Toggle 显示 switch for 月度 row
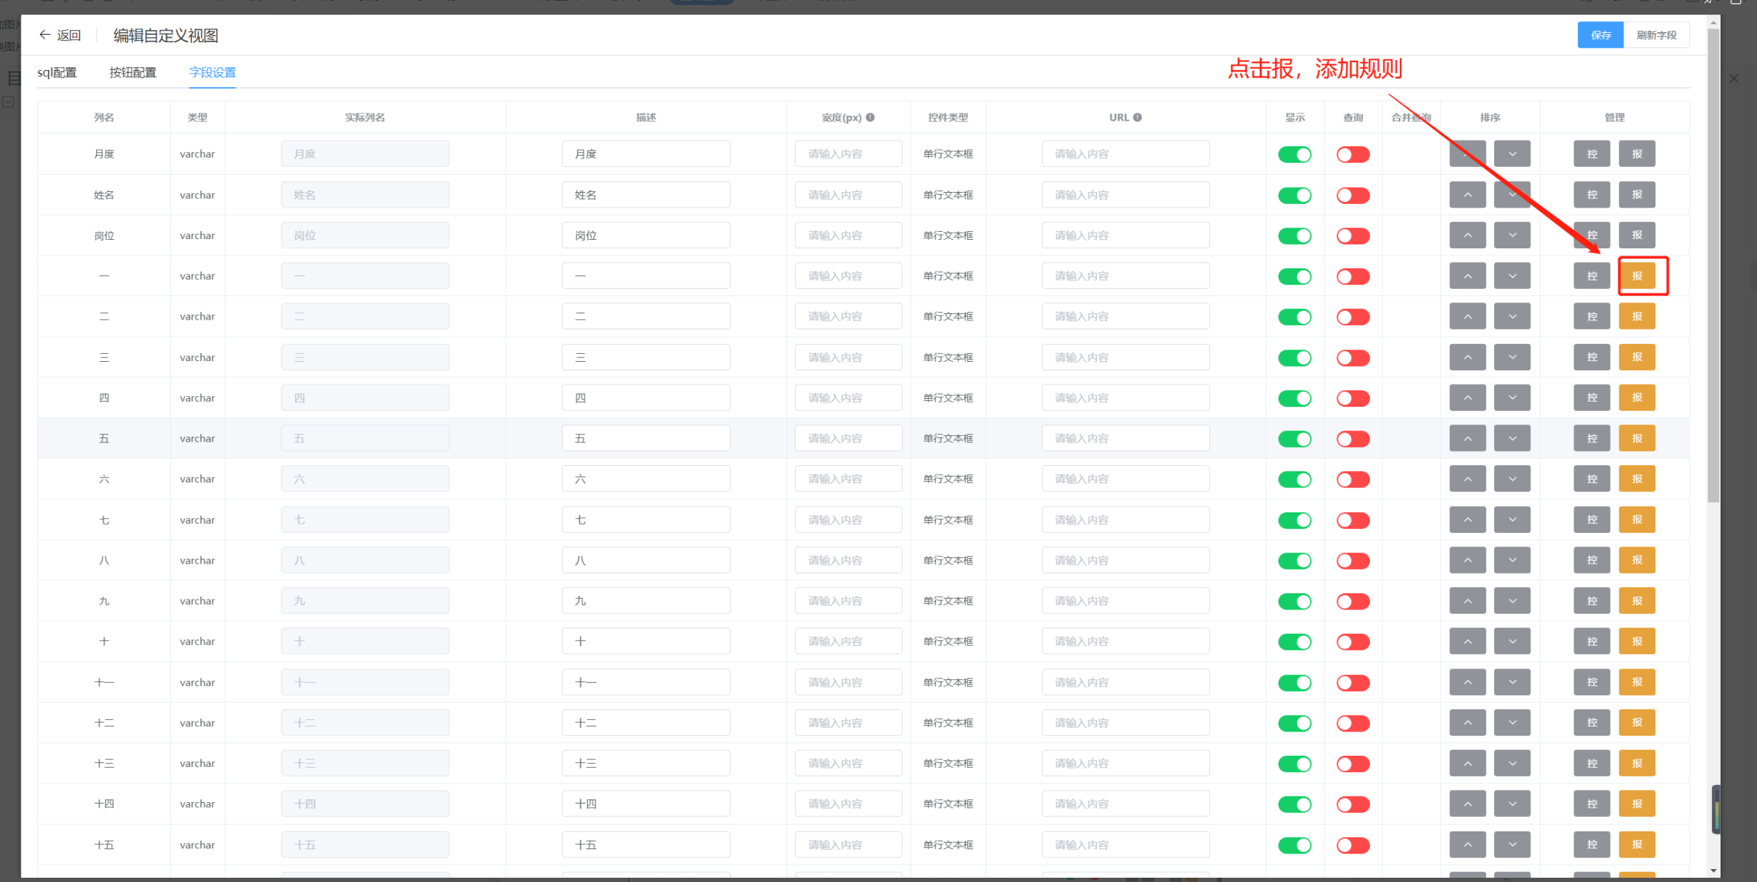 [x=1294, y=155]
